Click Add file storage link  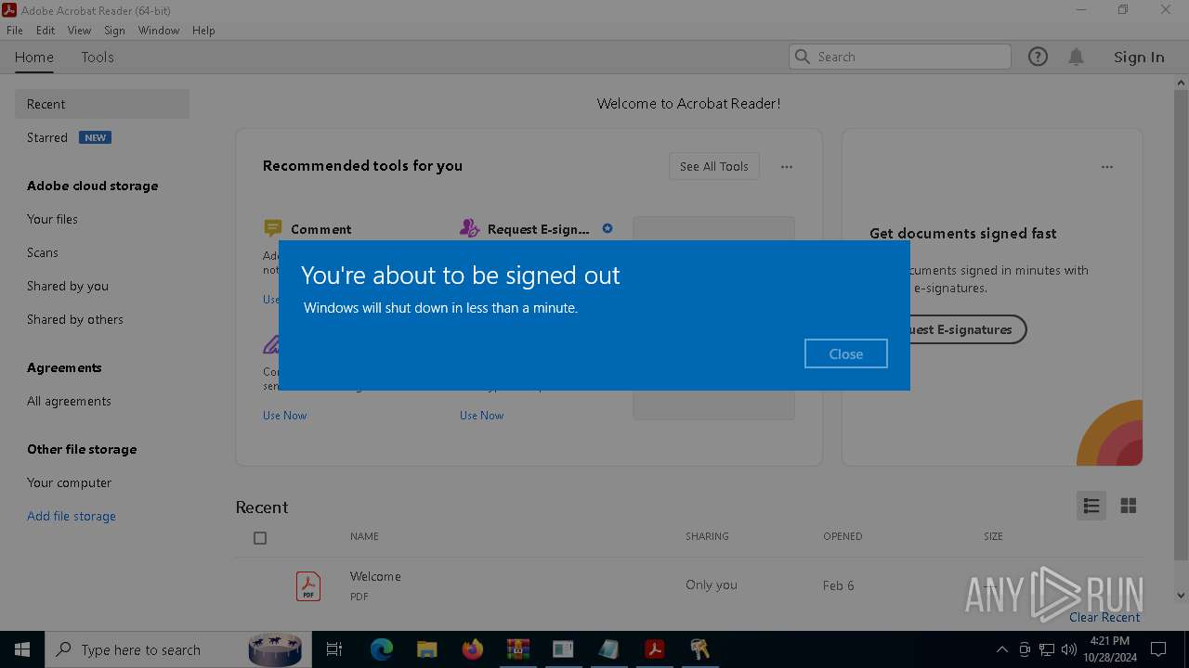tap(72, 516)
